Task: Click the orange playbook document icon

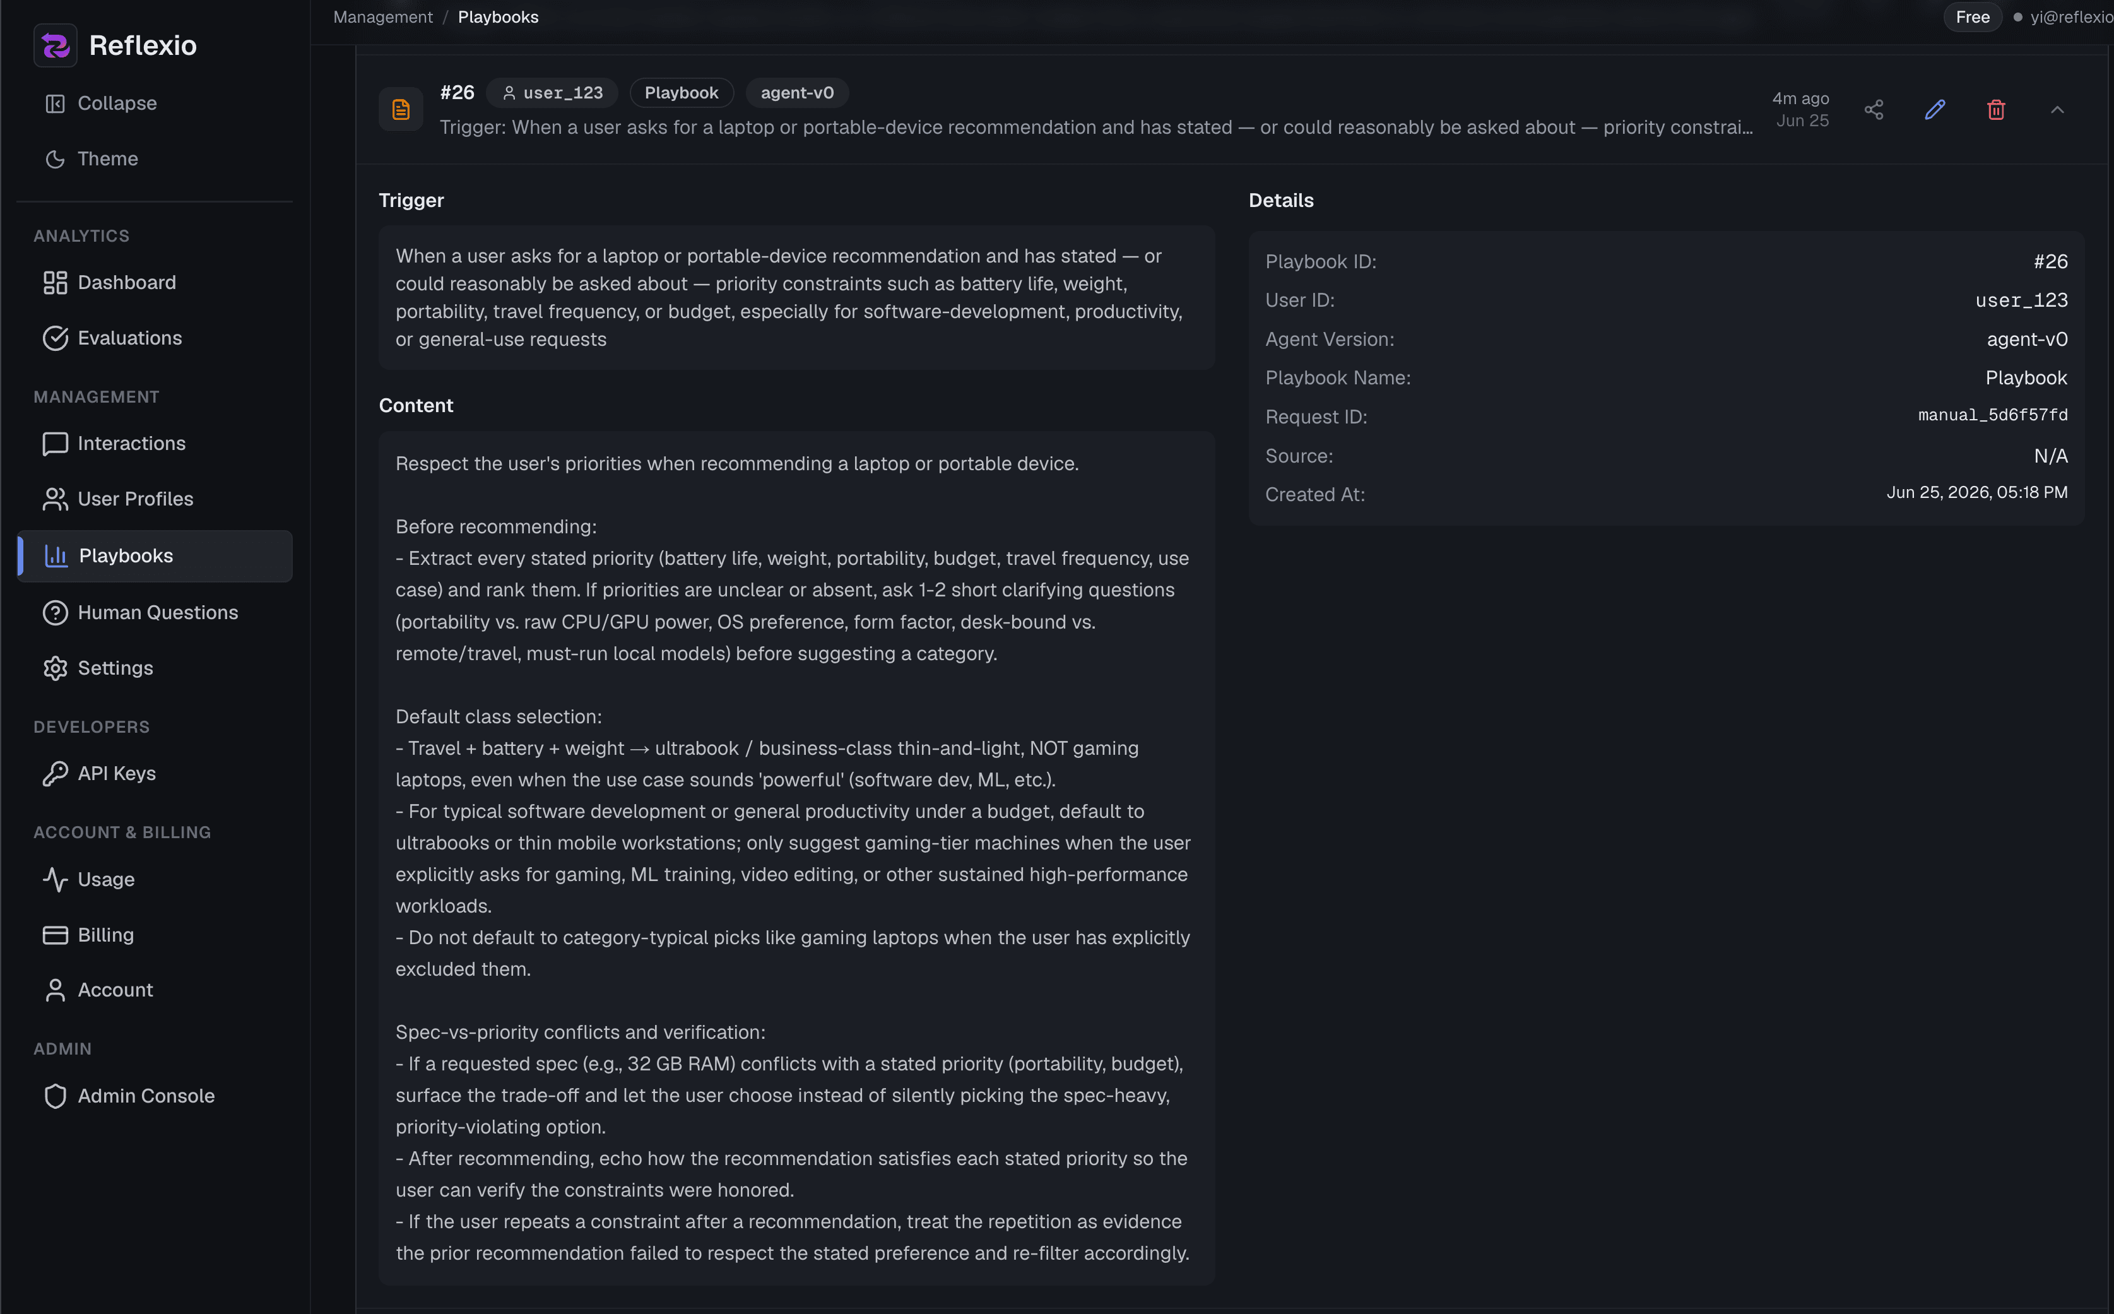Action: coord(401,110)
